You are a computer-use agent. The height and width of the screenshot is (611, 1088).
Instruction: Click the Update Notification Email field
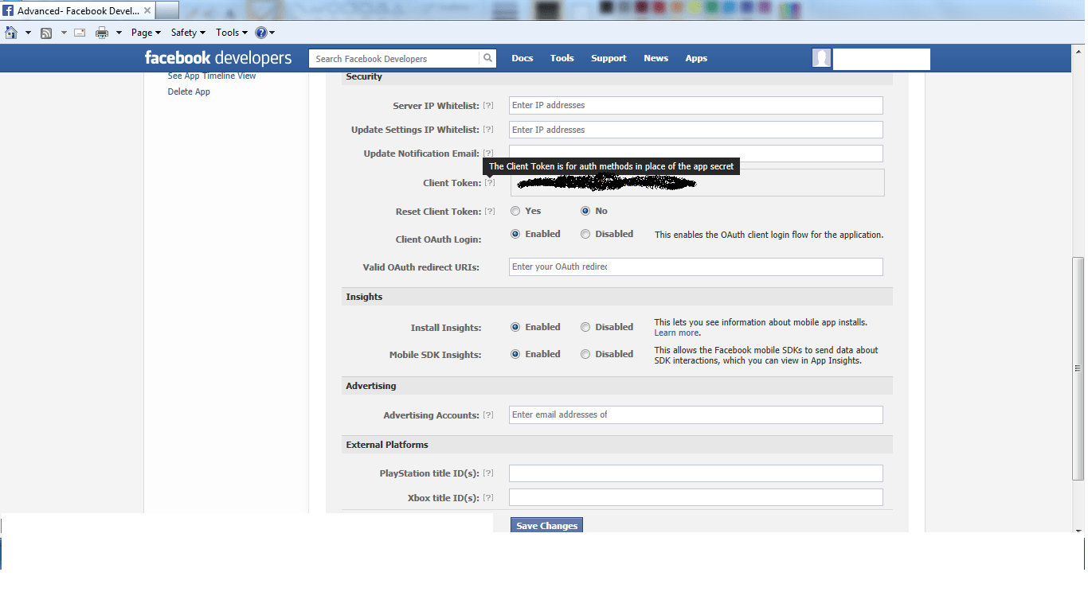point(696,154)
